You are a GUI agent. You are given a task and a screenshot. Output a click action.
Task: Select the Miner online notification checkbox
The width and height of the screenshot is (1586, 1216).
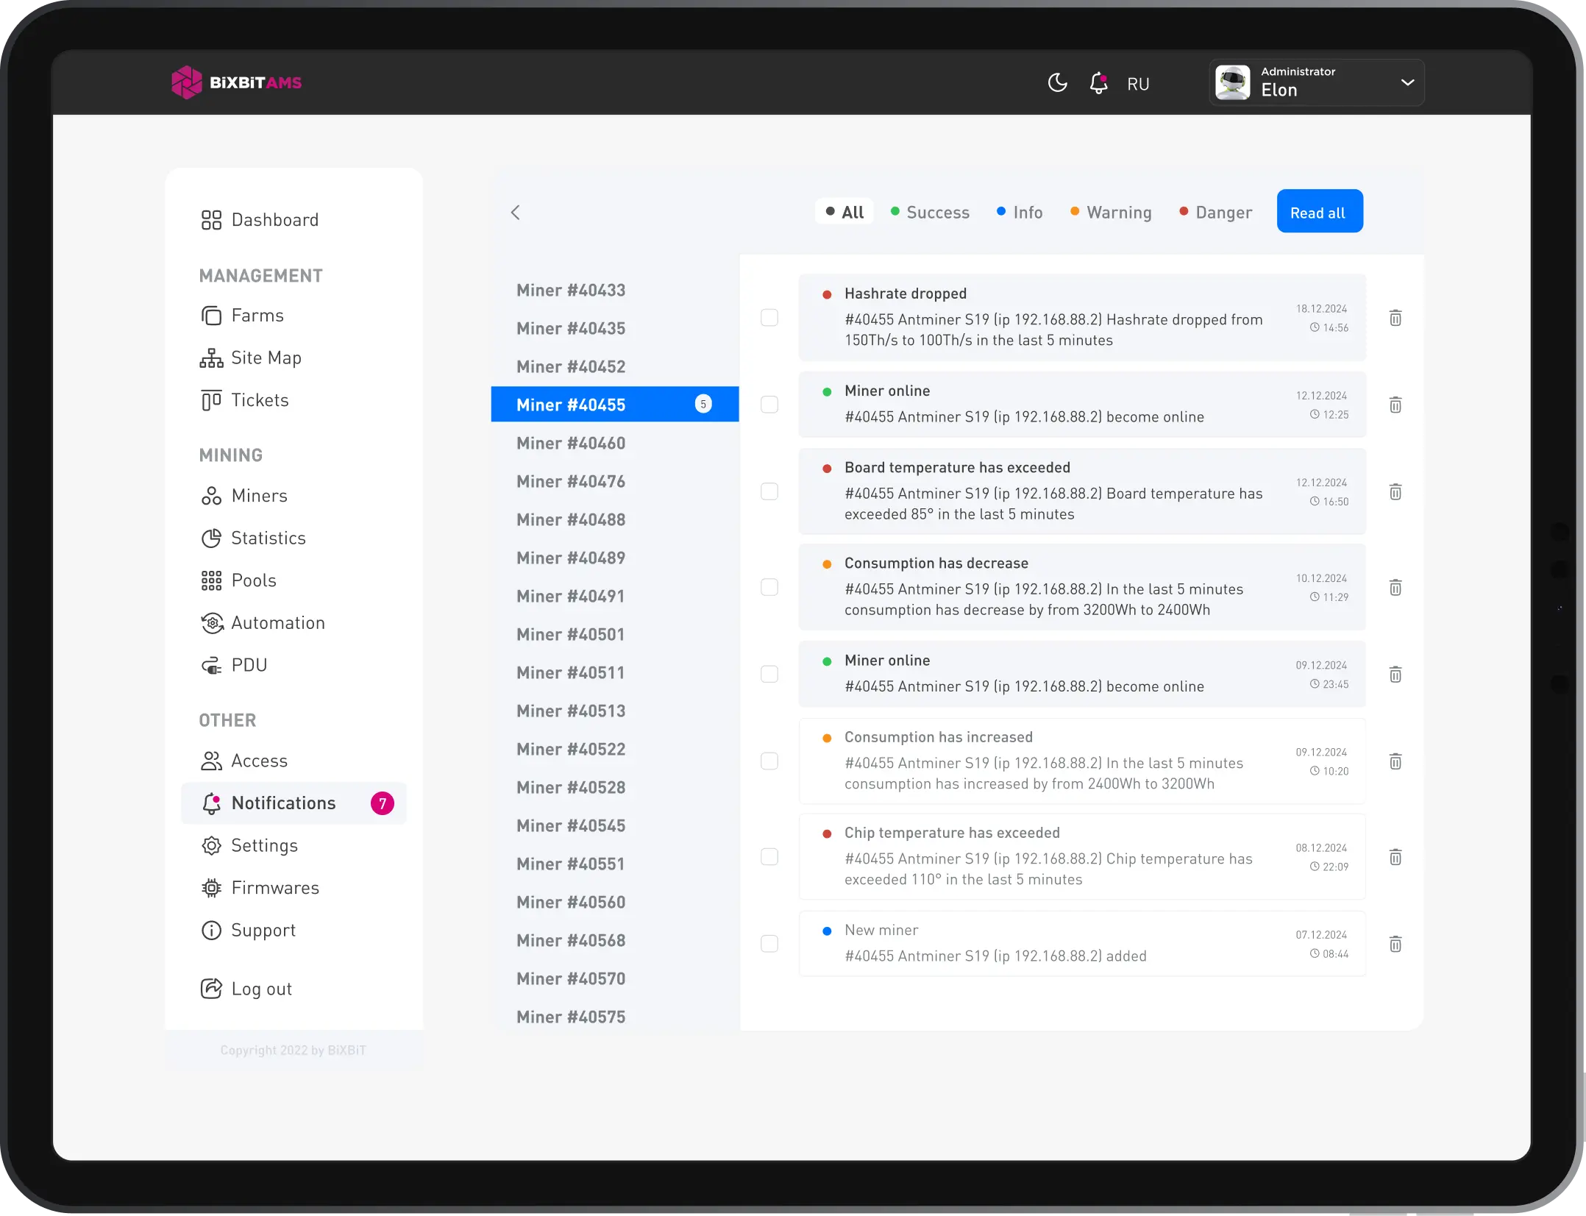coord(769,404)
